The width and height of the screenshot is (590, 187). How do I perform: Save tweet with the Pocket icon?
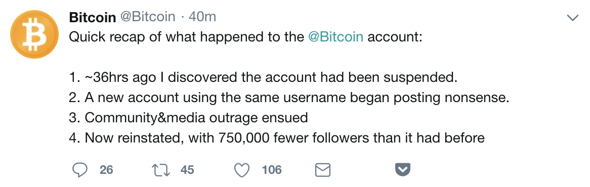coord(402,170)
